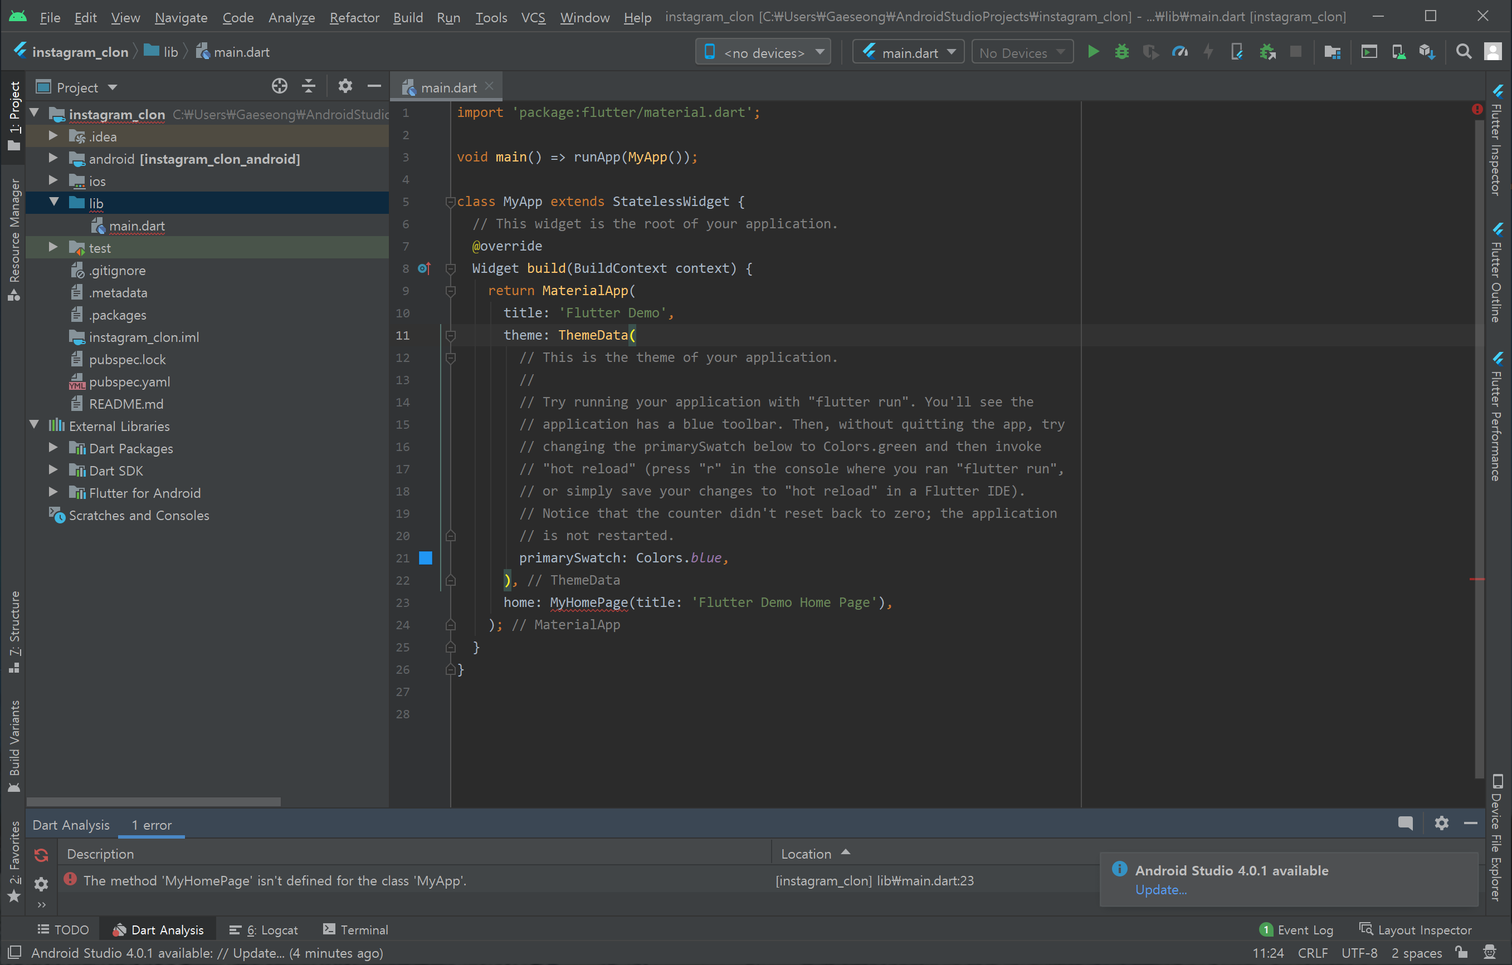Open Flutter Inspector side panel
This screenshot has width=1512, height=965.
coord(1496,140)
